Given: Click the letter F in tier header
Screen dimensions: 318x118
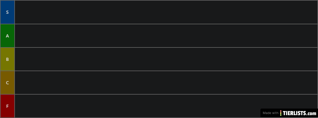Looking at the screenshot, I should click(7, 106).
